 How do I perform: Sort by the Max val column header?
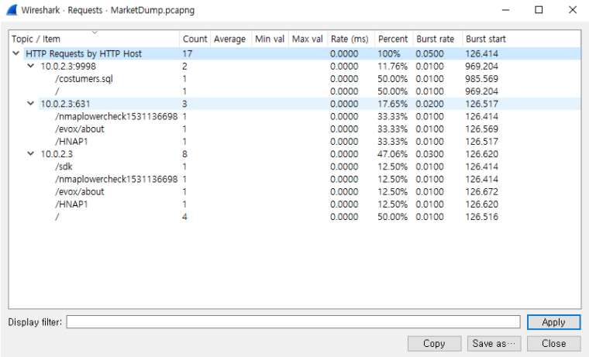(x=308, y=39)
